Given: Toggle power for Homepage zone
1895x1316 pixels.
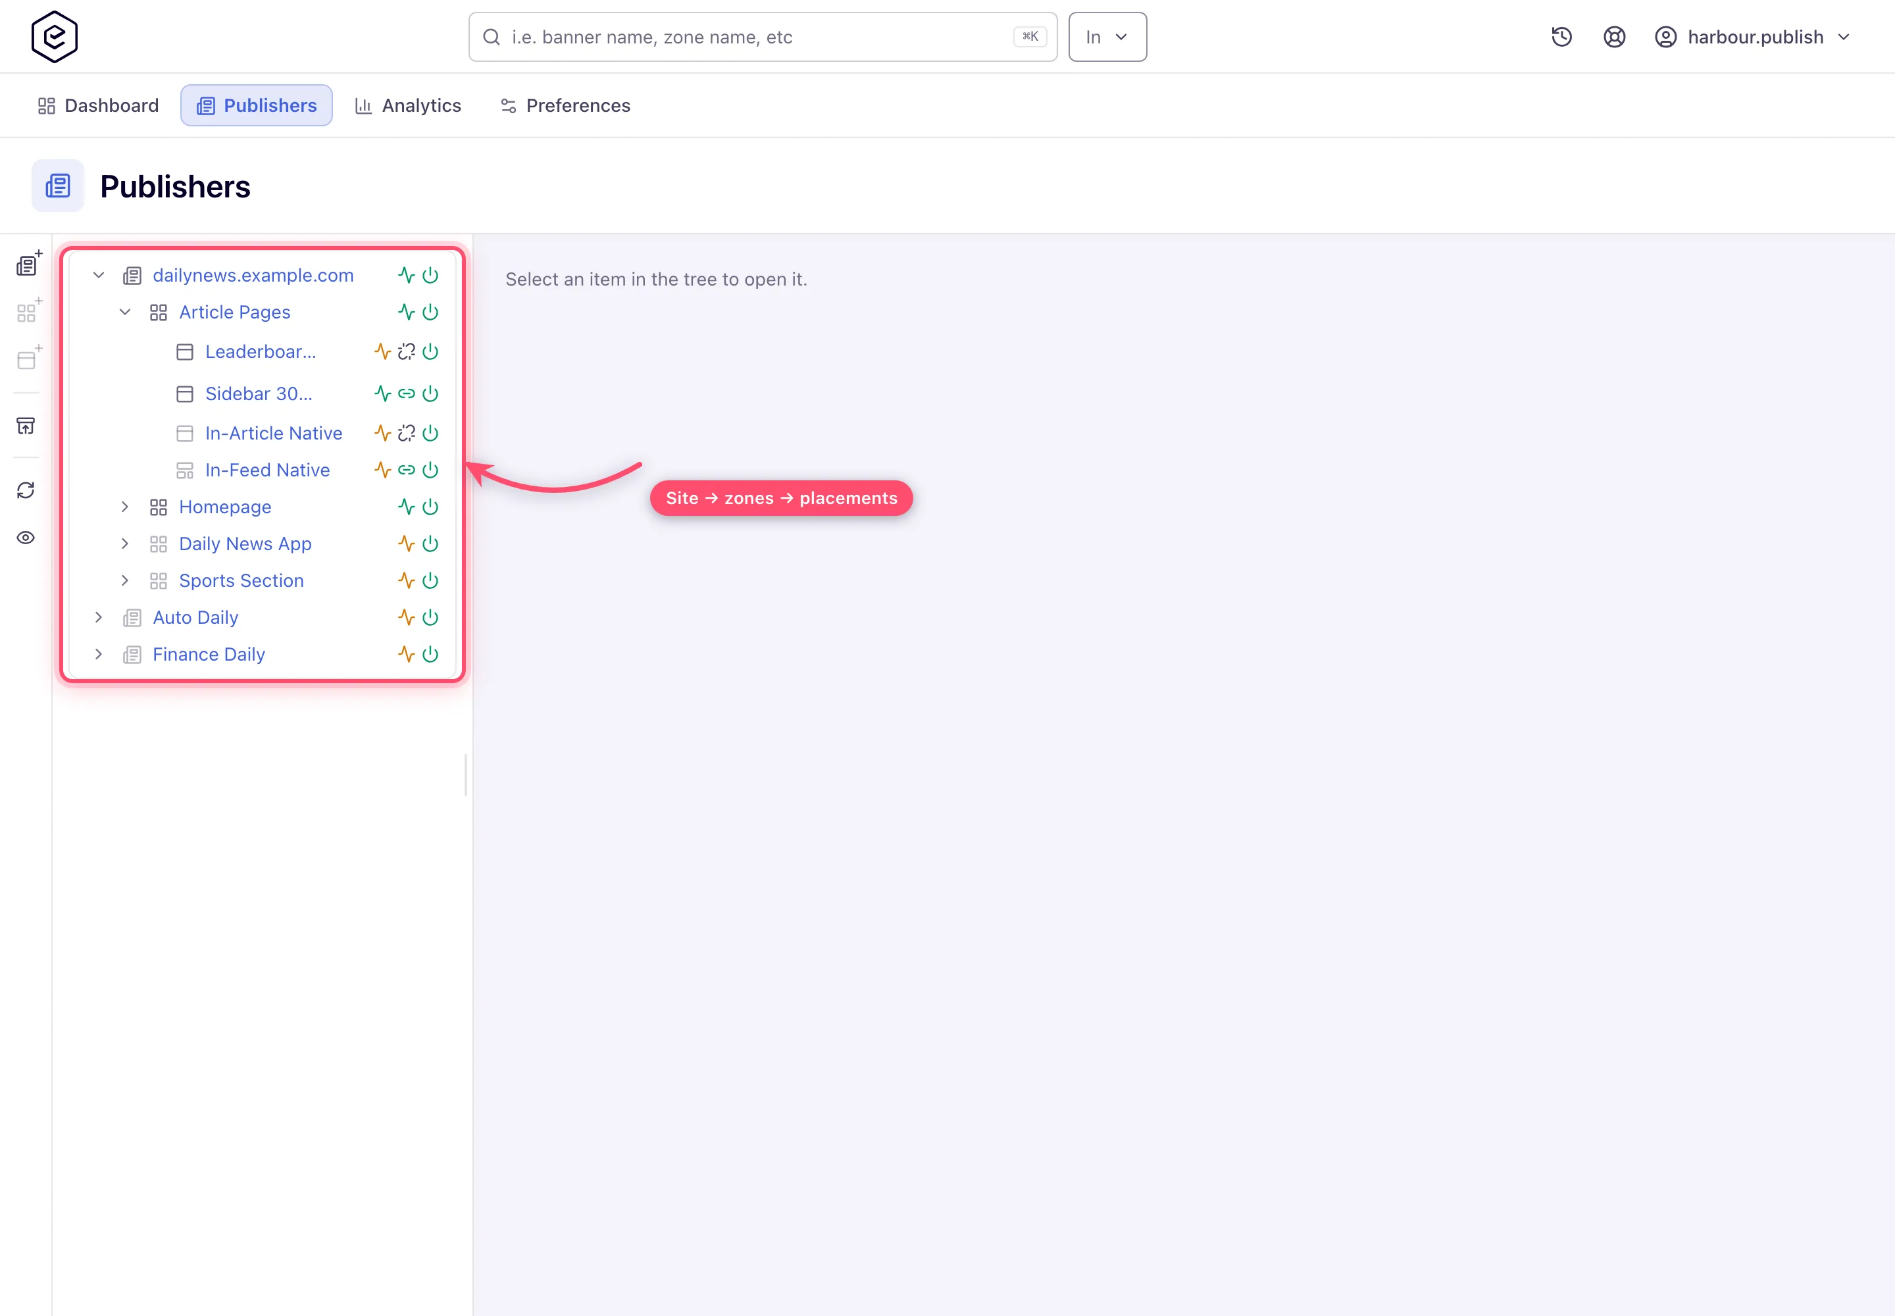Looking at the screenshot, I should pyautogui.click(x=430, y=507).
